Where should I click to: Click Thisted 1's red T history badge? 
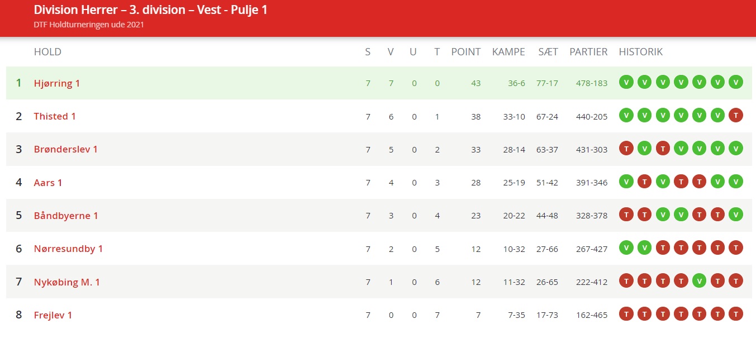(x=736, y=116)
